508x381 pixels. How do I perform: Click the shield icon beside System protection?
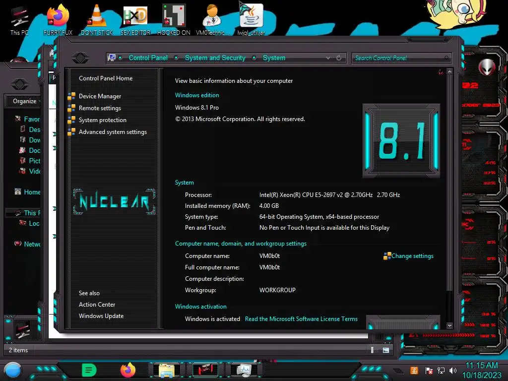[71, 120]
